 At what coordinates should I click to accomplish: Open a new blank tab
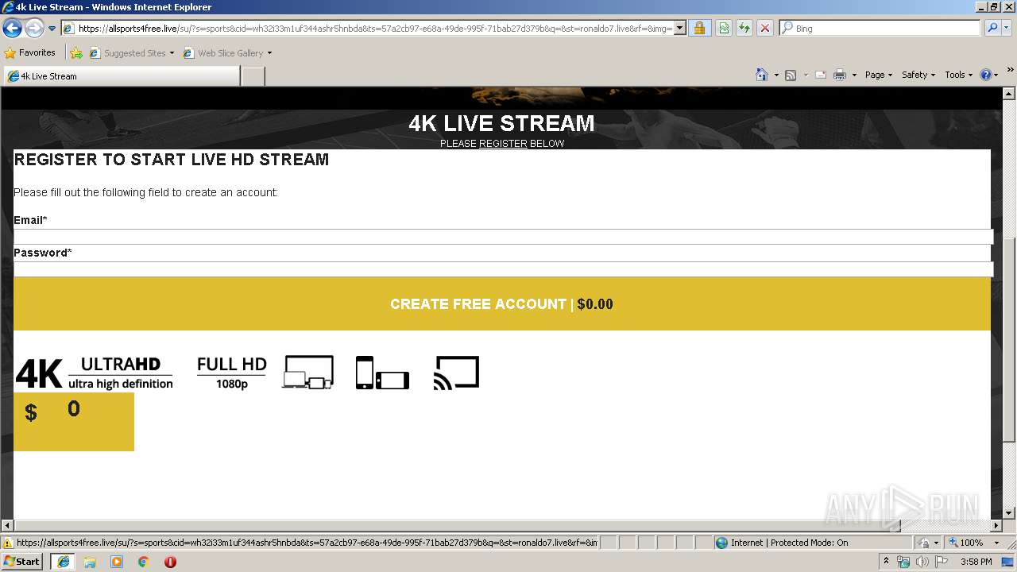coord(253,76)
